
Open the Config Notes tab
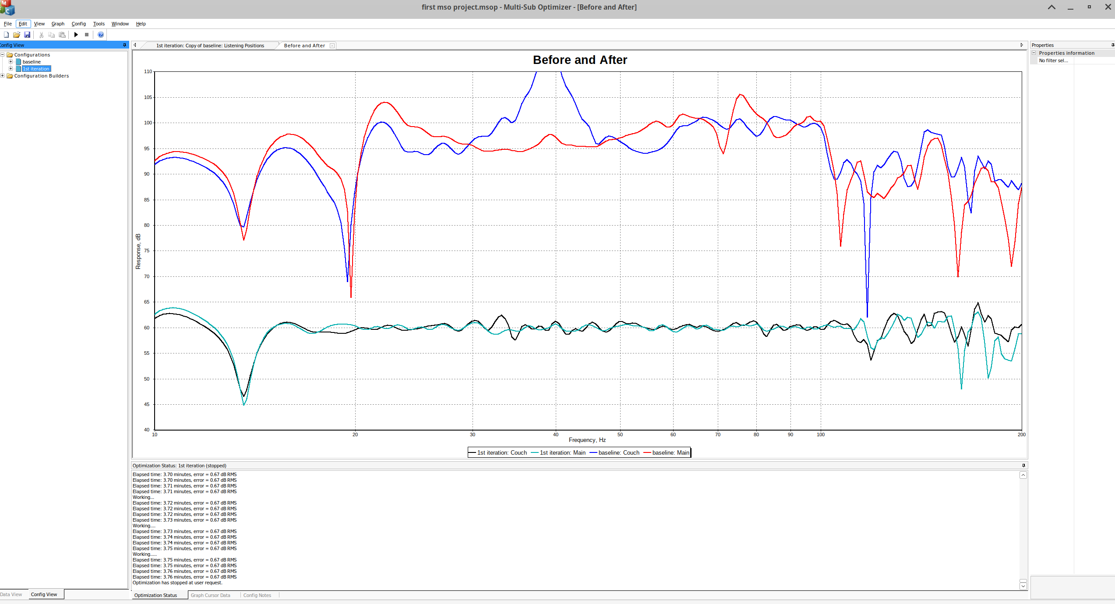pyautogui.click(x=257, y=595)
